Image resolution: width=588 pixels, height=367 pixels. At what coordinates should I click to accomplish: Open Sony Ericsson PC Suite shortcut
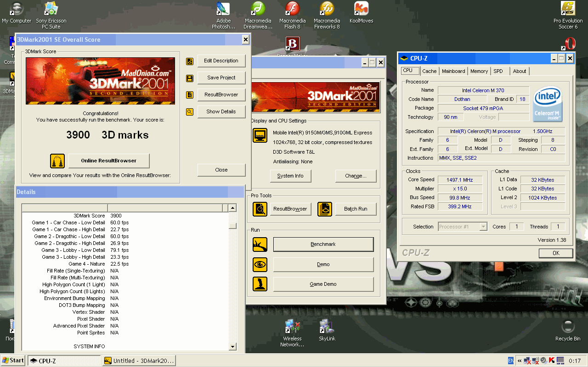(51, 15)
